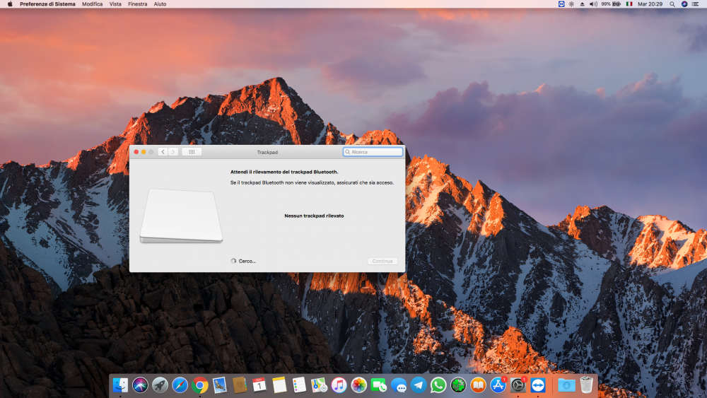The image size is (707, 398).
Task: Open WhatsApp from the Dock
Action: coord(438,385)
